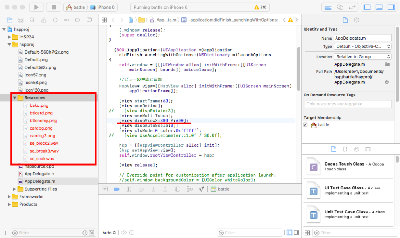Open the Breakpoint navigator

pyautogui.click(x=78, y=20)
